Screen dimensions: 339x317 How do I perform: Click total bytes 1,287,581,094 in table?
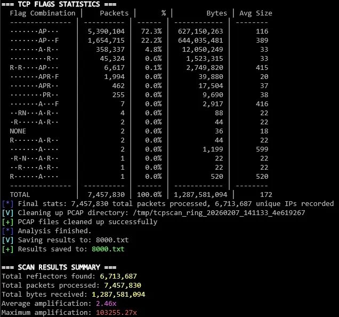(x=200, y=195)
